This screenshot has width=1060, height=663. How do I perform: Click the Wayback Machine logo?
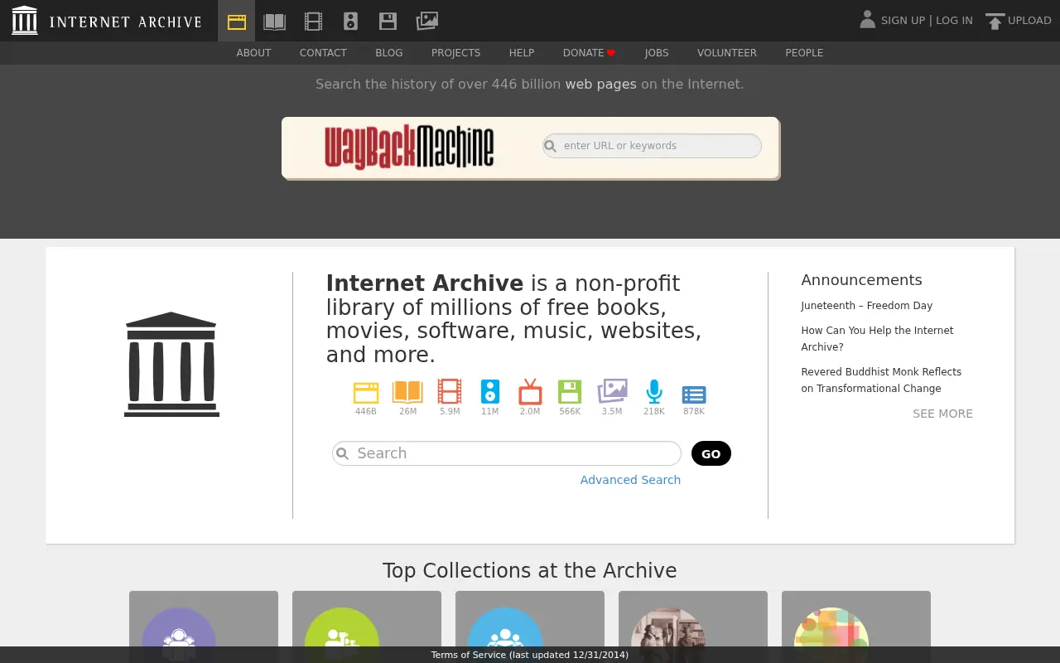pos(409,147)
